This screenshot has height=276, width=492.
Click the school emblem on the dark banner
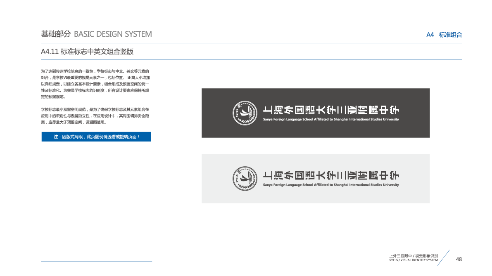tap(245, 113)
